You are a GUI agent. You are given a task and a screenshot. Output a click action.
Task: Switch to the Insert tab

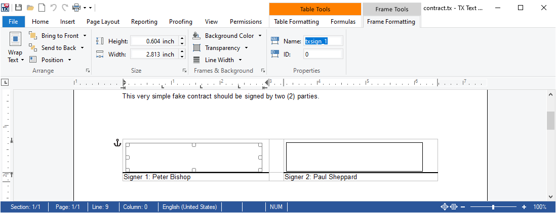(67, 22)
